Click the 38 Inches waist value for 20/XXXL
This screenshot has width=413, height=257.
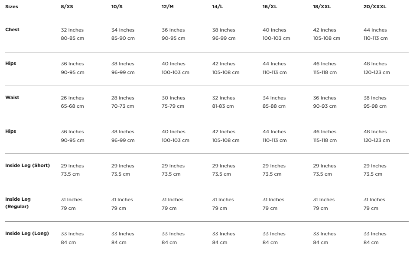[x=375, y=98]
